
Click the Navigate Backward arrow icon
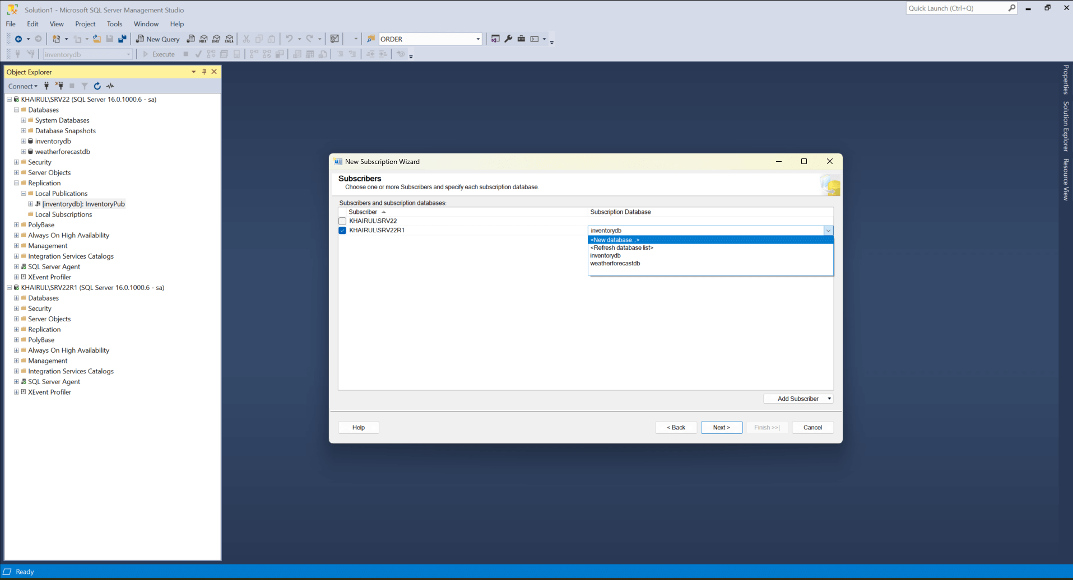tap(18, 39)
